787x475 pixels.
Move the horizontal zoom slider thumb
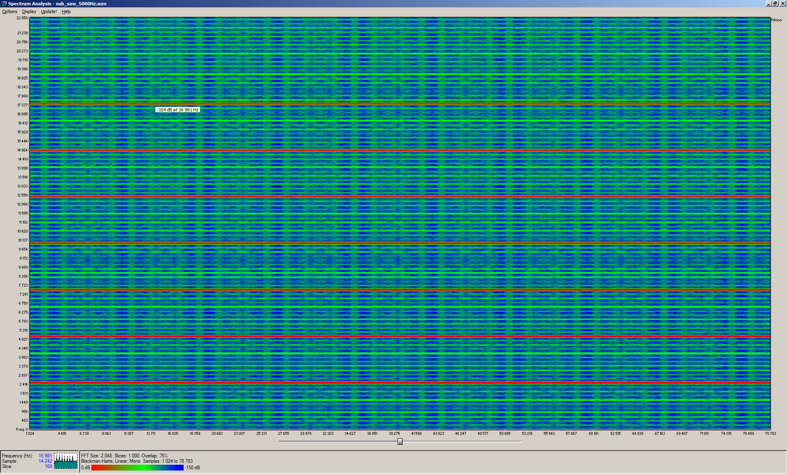coord(400,441)
